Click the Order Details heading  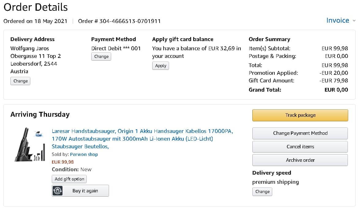click(36, 7)
